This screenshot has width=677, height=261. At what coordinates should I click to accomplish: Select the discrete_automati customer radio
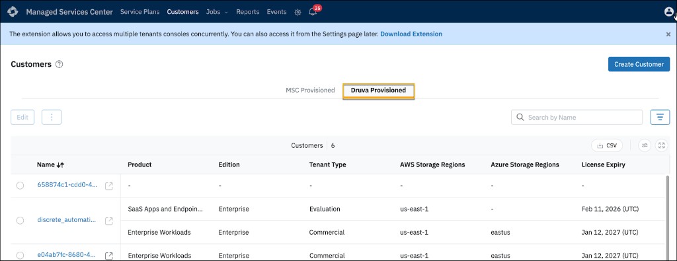[20, 221]
